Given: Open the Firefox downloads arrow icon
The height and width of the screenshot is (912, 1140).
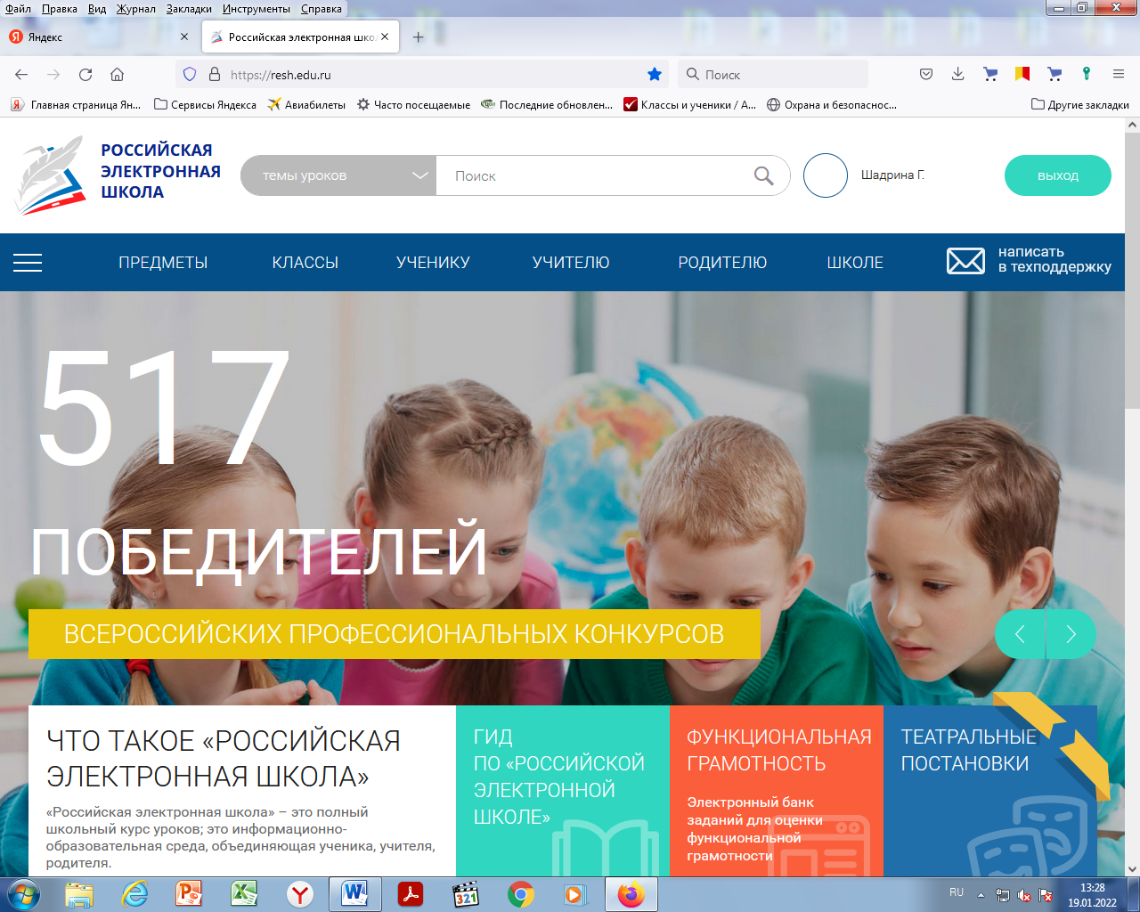Looking at the screenshot, I should (x=958, y=75).
